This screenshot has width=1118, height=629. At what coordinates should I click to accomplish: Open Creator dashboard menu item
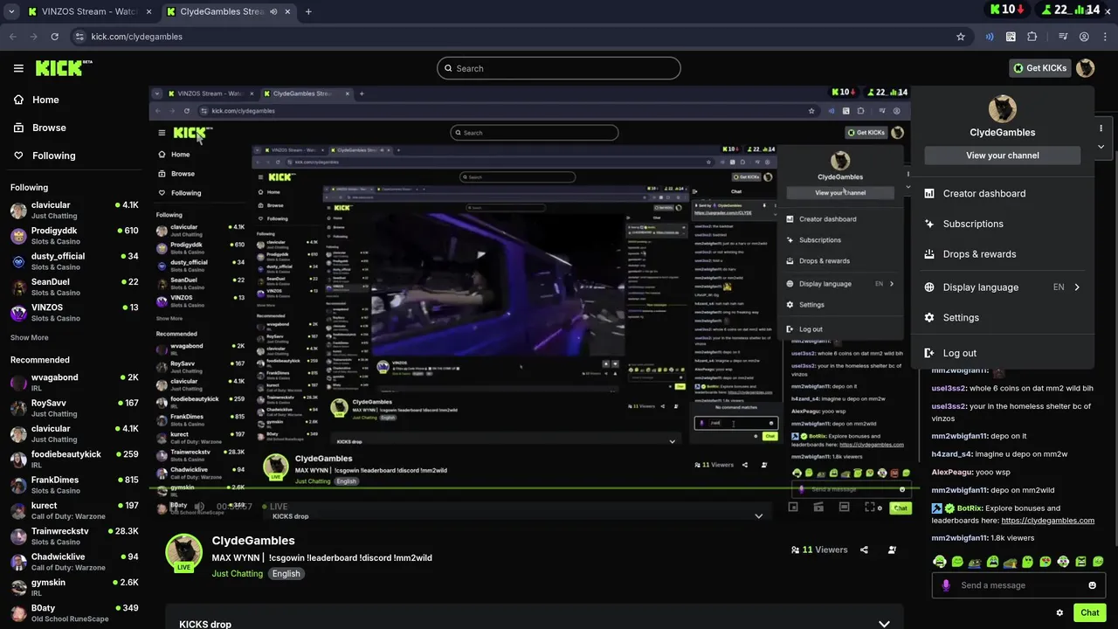[x=1002, y=193]
